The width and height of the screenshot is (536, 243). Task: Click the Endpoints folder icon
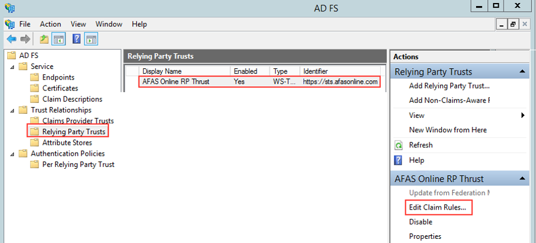[x=35, y=77]
